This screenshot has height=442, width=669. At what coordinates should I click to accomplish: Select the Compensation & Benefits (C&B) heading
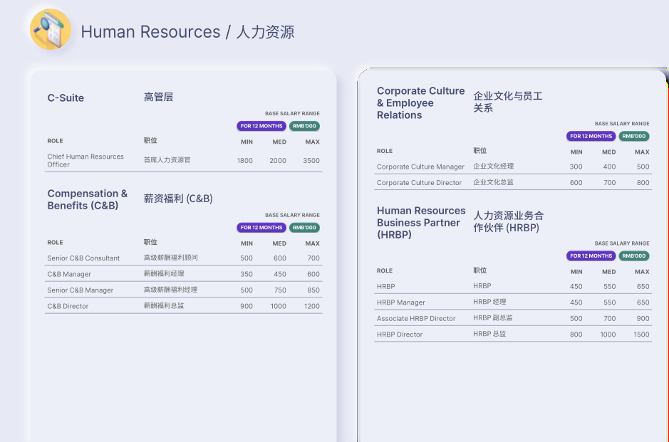pos(88,199)
